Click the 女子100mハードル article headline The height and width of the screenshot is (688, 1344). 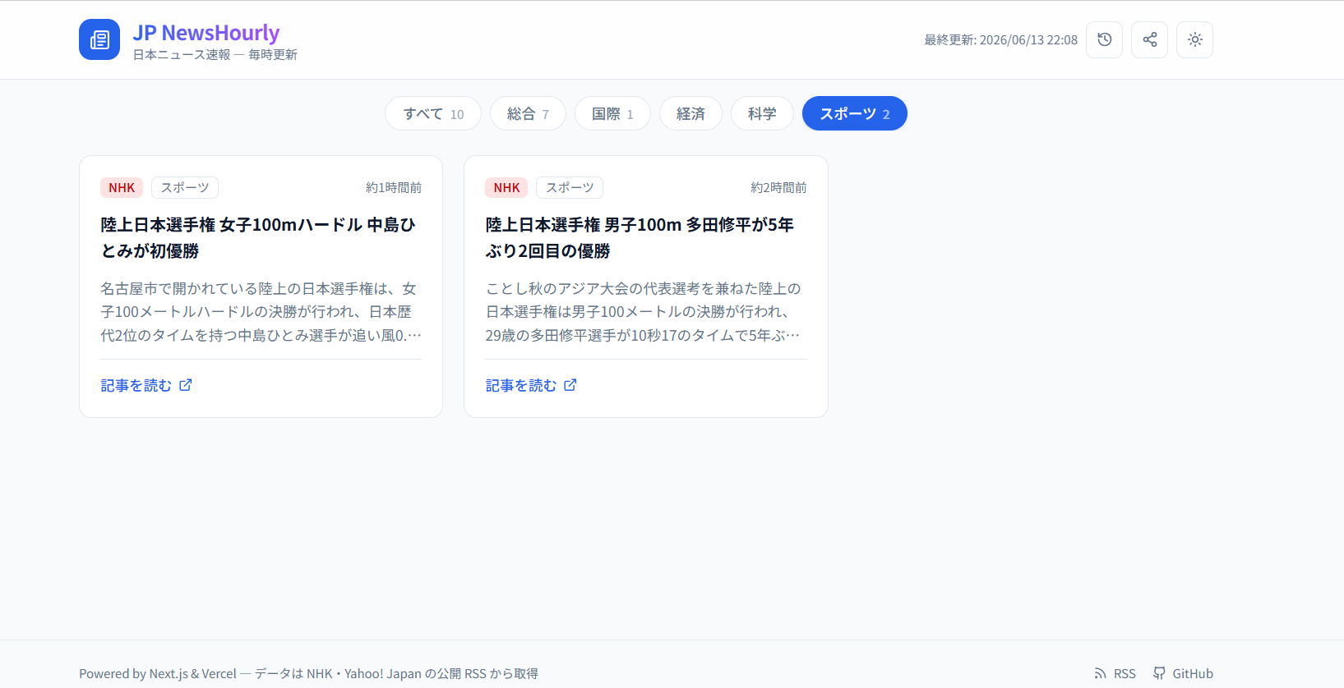click(x=258, y=237)
